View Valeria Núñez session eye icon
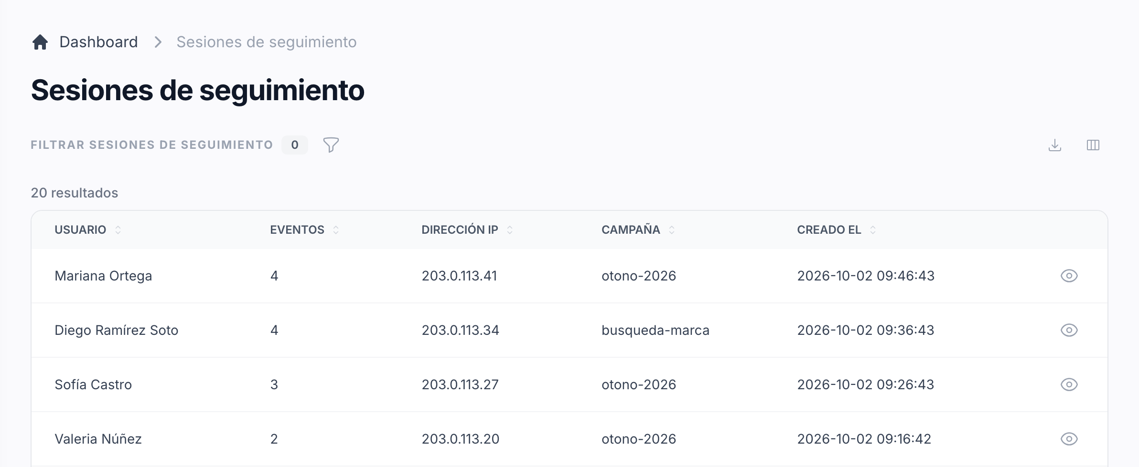This screenshot has width=1139, height=467. [1069, 439]
